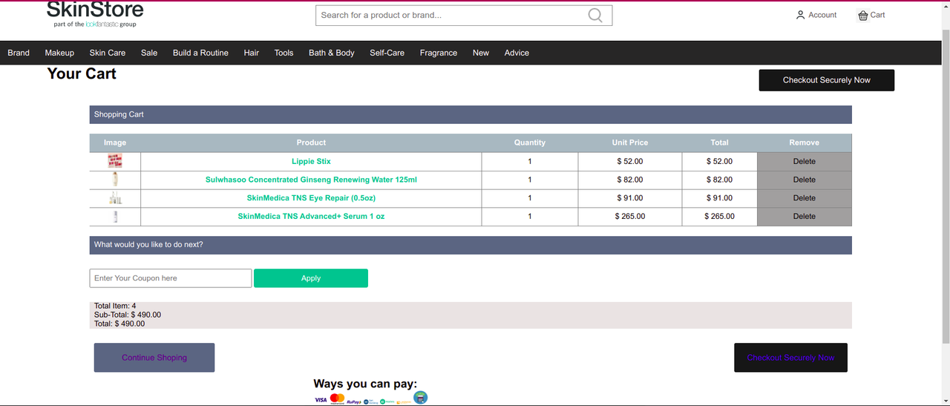Click the Visa payment logo

321,400
